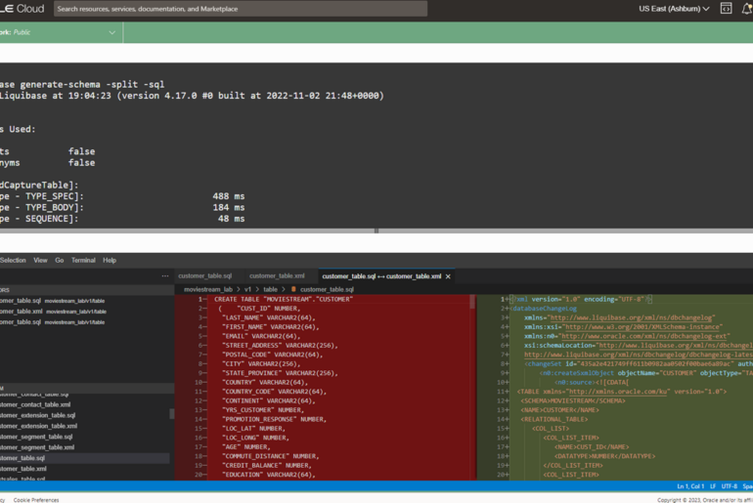Click line 1 CREATE TABLE statement in SQL pane

[284, 299]
